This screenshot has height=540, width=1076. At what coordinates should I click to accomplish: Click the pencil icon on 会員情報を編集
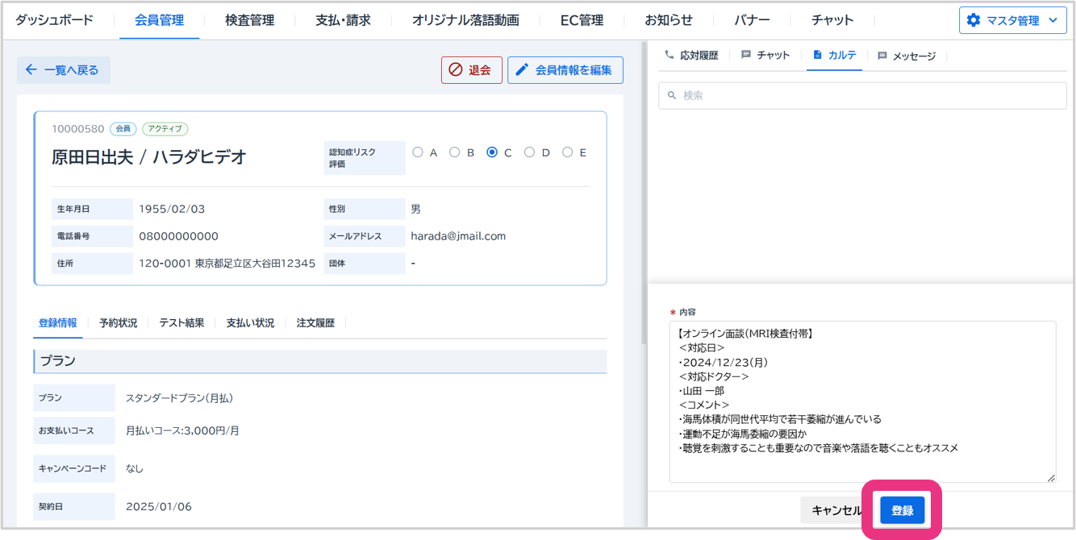[x=522, y=70]
